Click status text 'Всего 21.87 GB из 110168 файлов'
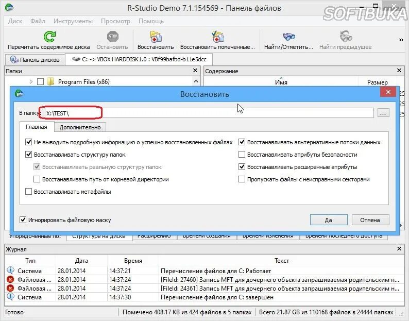The height and width of the screenshot is (321, 409). [326, 312]
